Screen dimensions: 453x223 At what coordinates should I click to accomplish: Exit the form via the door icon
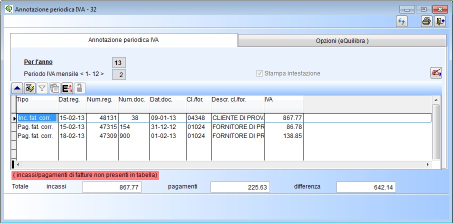pyautogui.click(x=440, y=21)
